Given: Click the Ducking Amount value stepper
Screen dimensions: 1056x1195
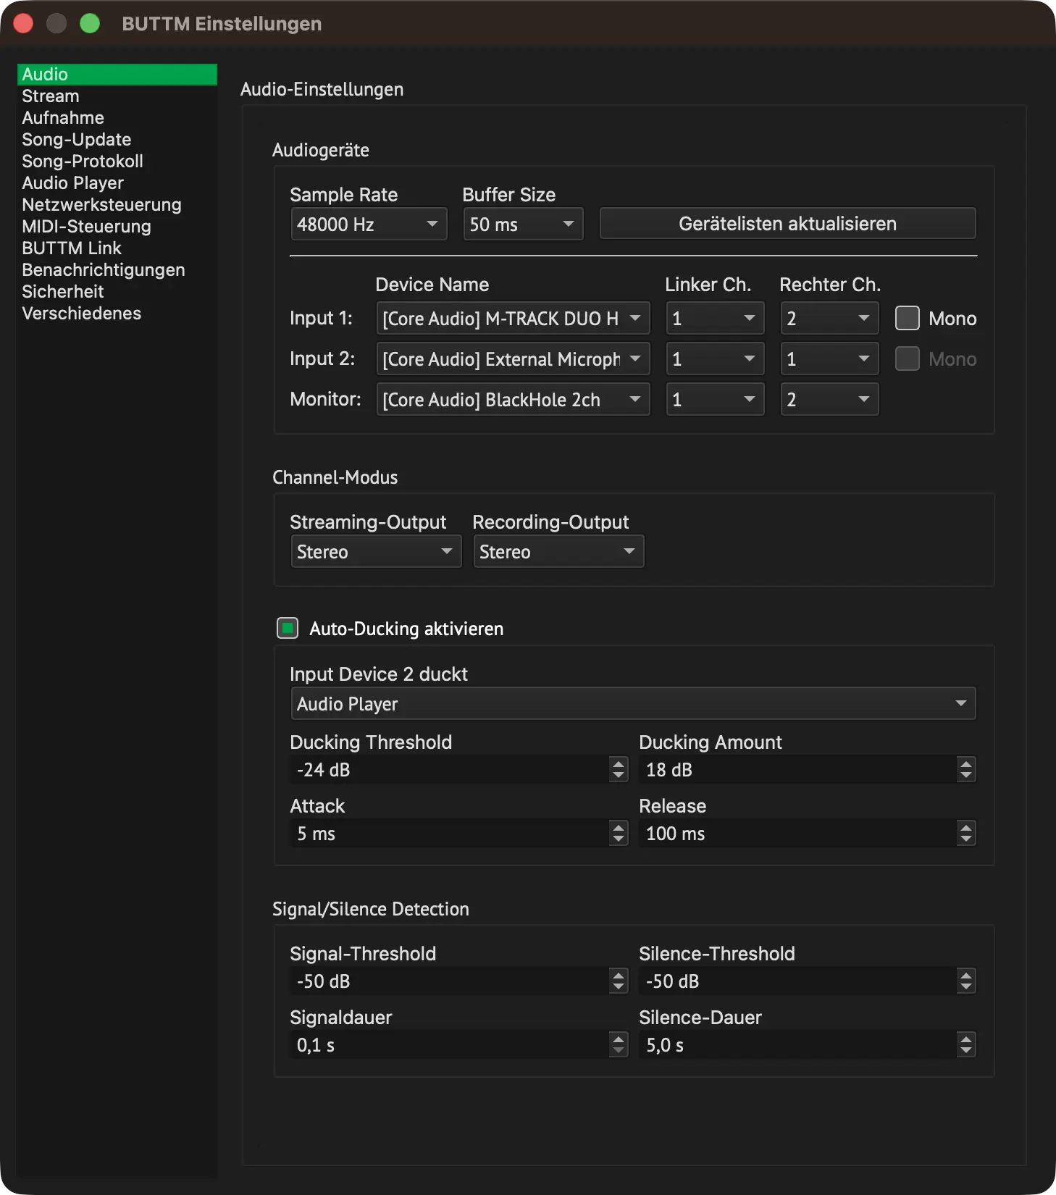Looking at the screenshot, I should [x=965, y=769].
